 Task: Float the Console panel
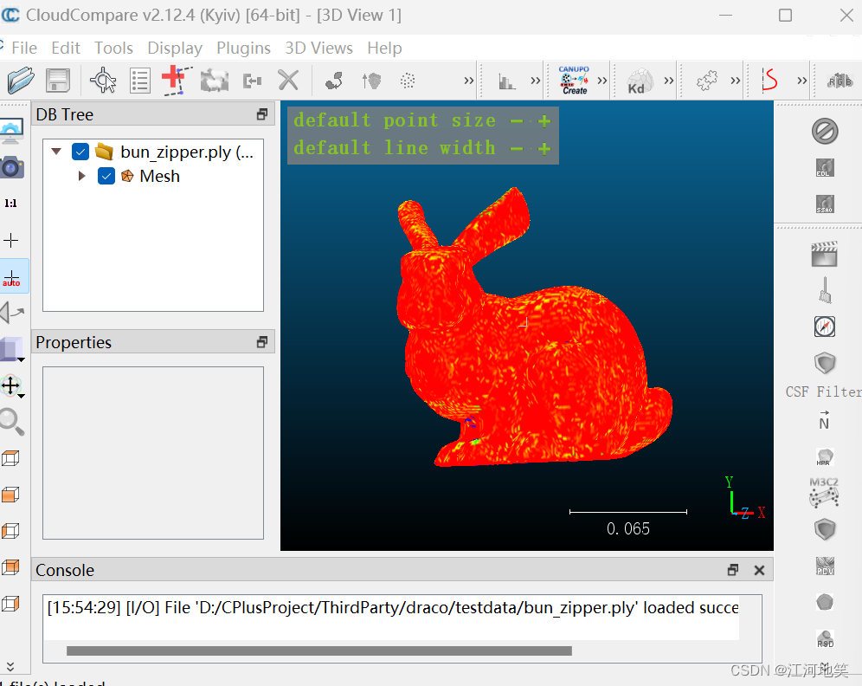pos(733,570)
